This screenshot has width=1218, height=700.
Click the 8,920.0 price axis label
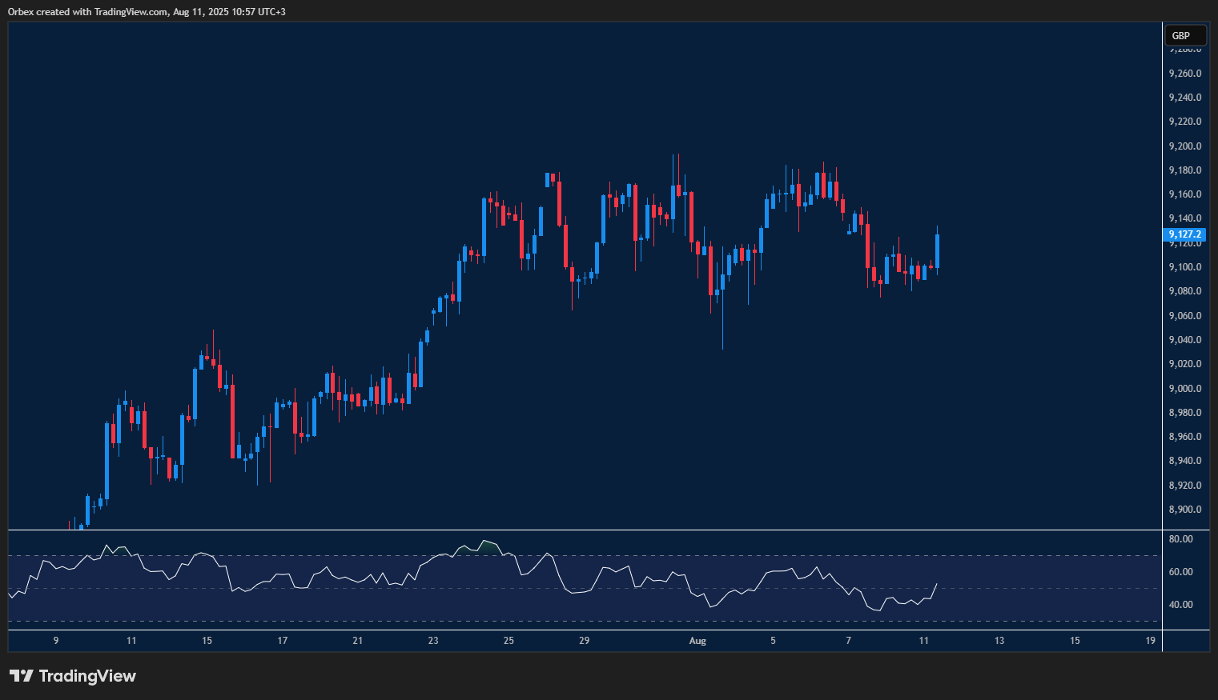click(x=1185, y=486)
